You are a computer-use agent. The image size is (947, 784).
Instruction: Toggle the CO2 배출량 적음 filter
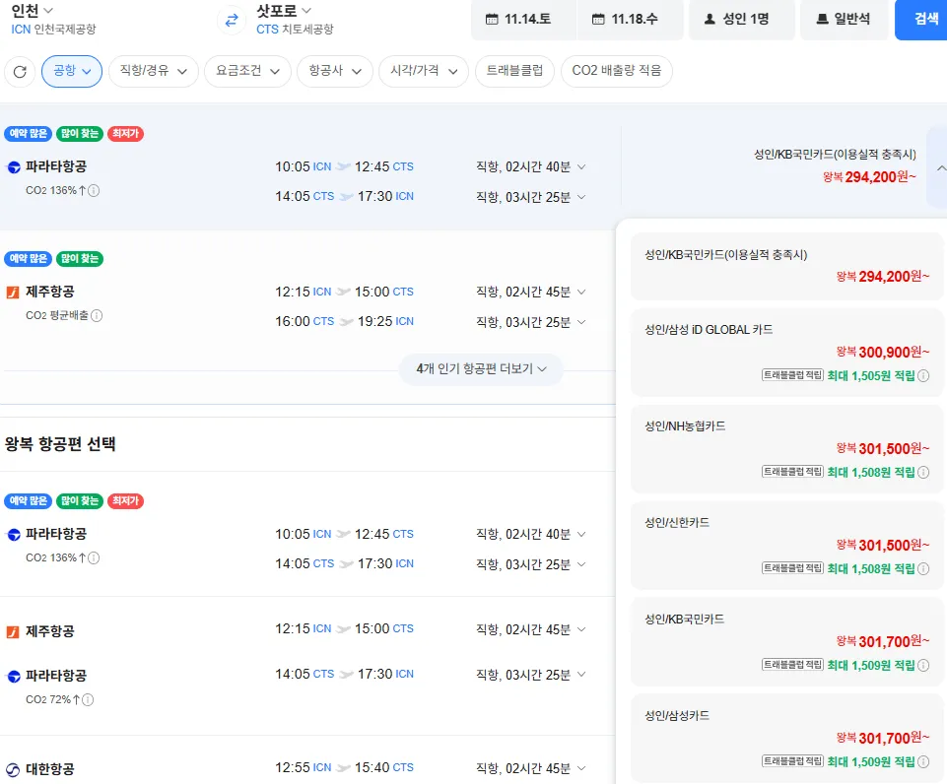click(x=617, y=71)
